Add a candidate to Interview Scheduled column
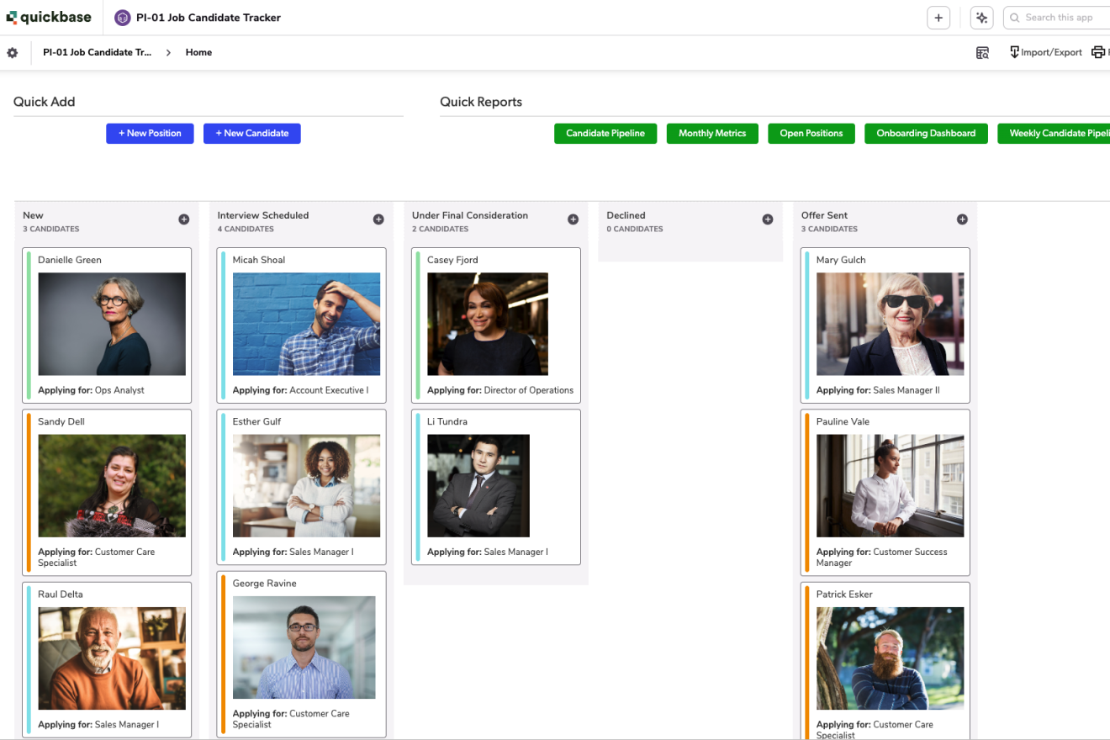Screen dimensions: 1110x740 378,219
